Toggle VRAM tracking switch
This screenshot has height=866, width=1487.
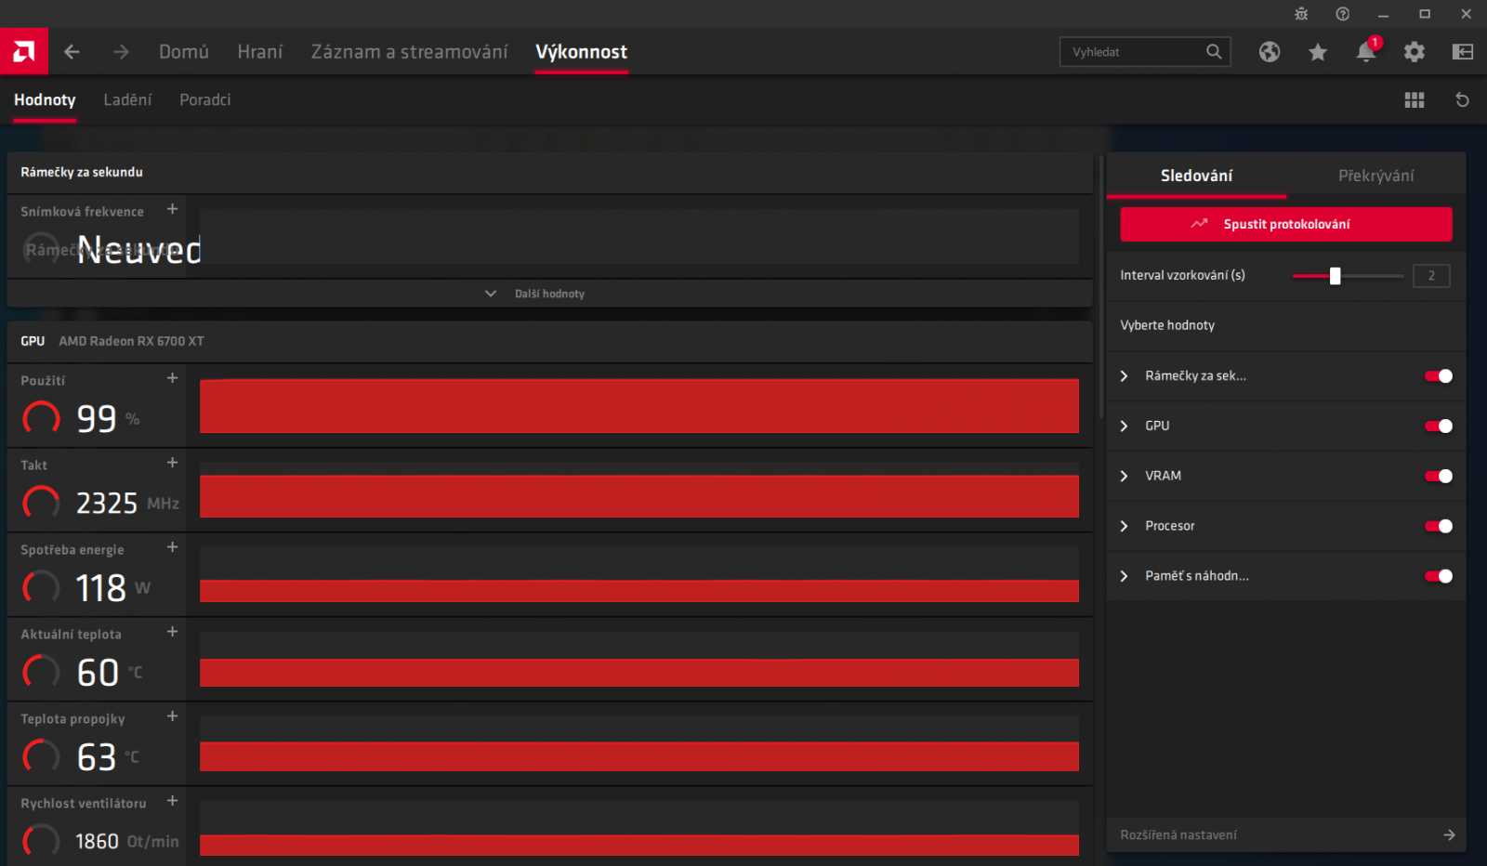point(1439,477)
